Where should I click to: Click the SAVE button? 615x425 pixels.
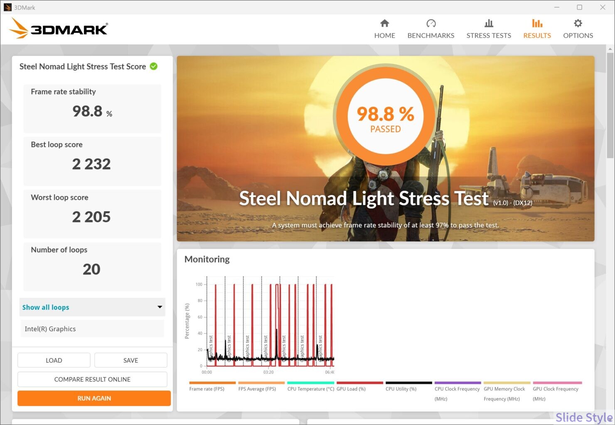[x=131, y=360]
